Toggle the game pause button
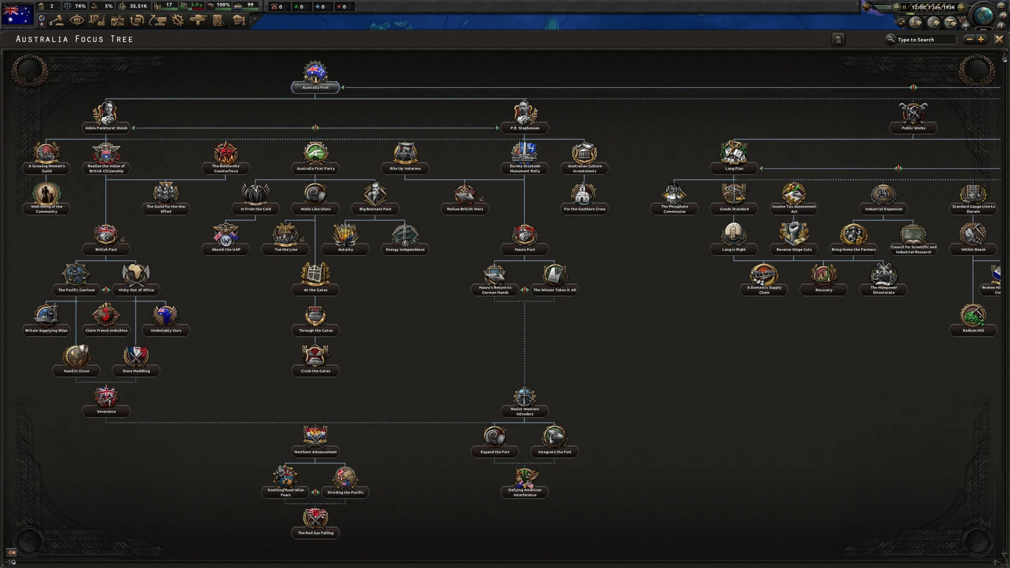Viewport: 1010px width, 568px height. click(904, 7)
